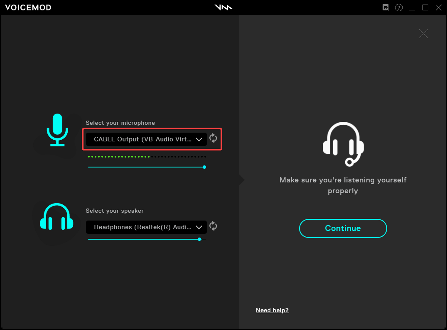Close the audio setup panel
This screenshot has height=330, width=447.
tap(423, 34)
